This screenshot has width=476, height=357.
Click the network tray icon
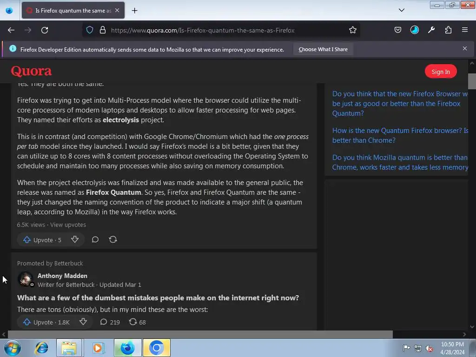click(418, 348)
